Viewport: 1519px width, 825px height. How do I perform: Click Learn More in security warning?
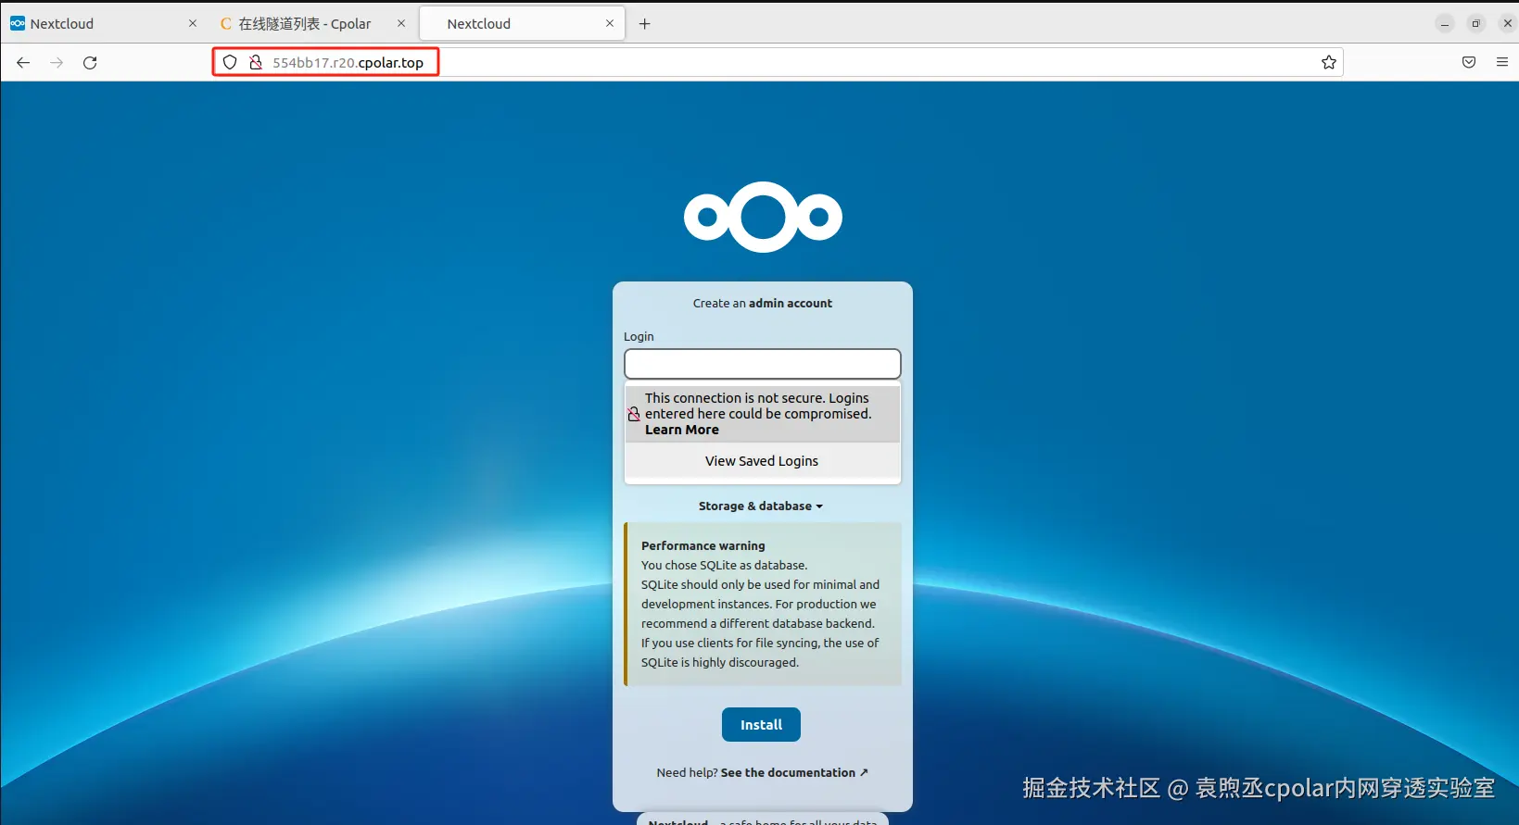point(682,430)
